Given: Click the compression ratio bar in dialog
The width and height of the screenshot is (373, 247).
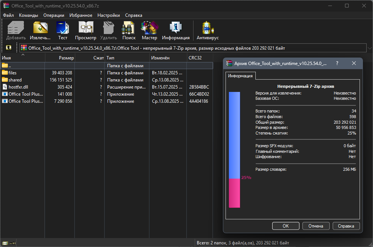Looking at the screenshot, I should (x=234, y=149).
